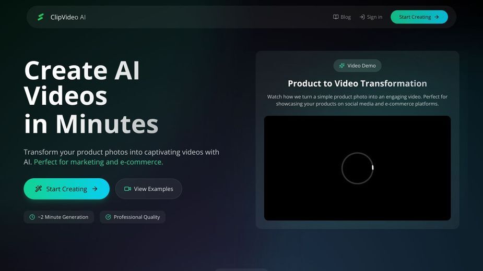Image resolution: width=483 pixels, height=271 pixels.
Task: Click the loading video player area
Action: [357, 168]
